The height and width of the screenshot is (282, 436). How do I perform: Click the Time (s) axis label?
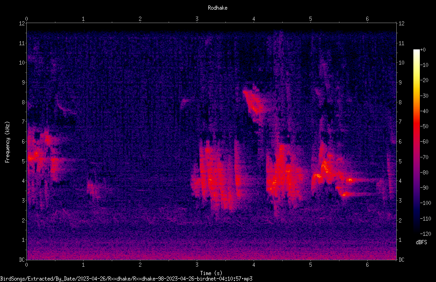[x=211, y=273]
